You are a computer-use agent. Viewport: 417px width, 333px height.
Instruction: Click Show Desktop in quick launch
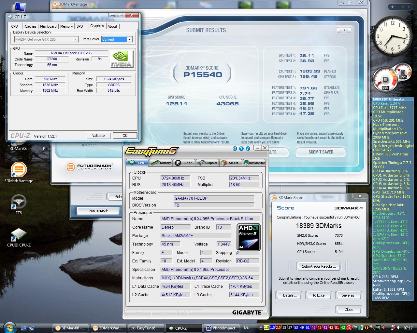24,328
